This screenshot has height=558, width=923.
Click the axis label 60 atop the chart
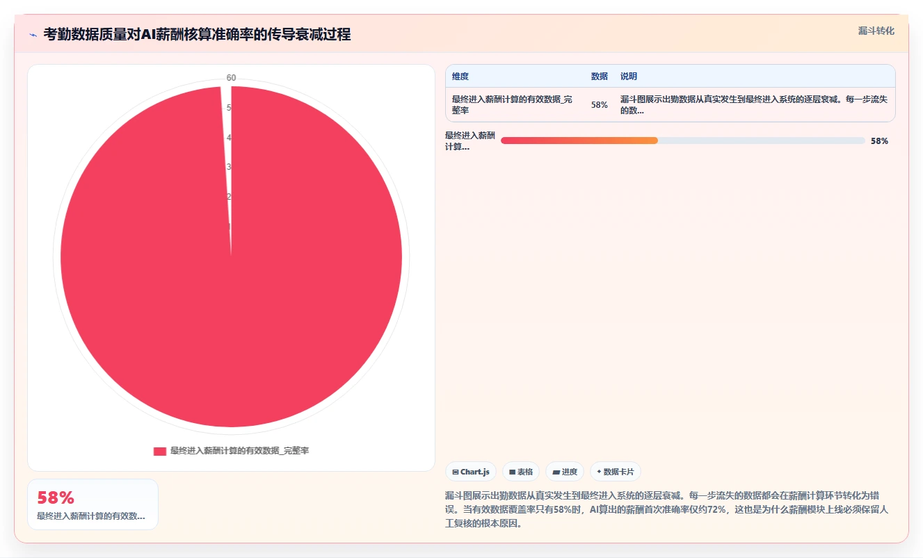pyautogui.click(x=231, y=77)
